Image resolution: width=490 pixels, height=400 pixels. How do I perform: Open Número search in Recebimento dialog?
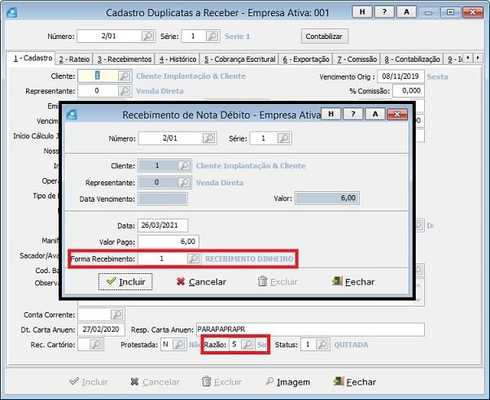tap(208, 138)
